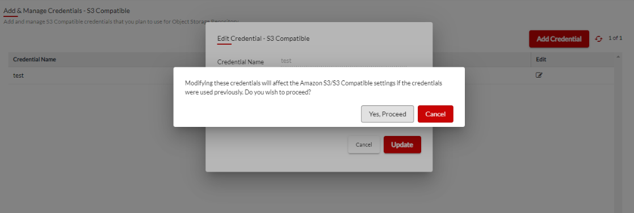Screen dimensions: 634x213
Task: Click the Update button
Action: 402,144
